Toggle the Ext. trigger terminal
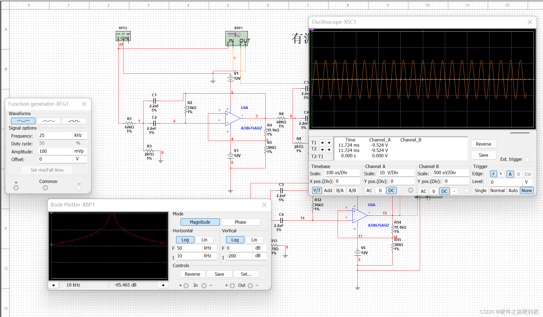This screenshot has width=543, height=317. [x=527, y=159]
